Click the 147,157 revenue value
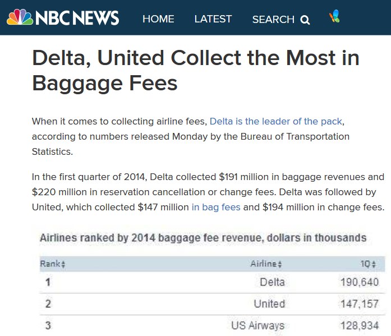Image resolution: width=391 pixels, height=336 pixels. point(359,304)
